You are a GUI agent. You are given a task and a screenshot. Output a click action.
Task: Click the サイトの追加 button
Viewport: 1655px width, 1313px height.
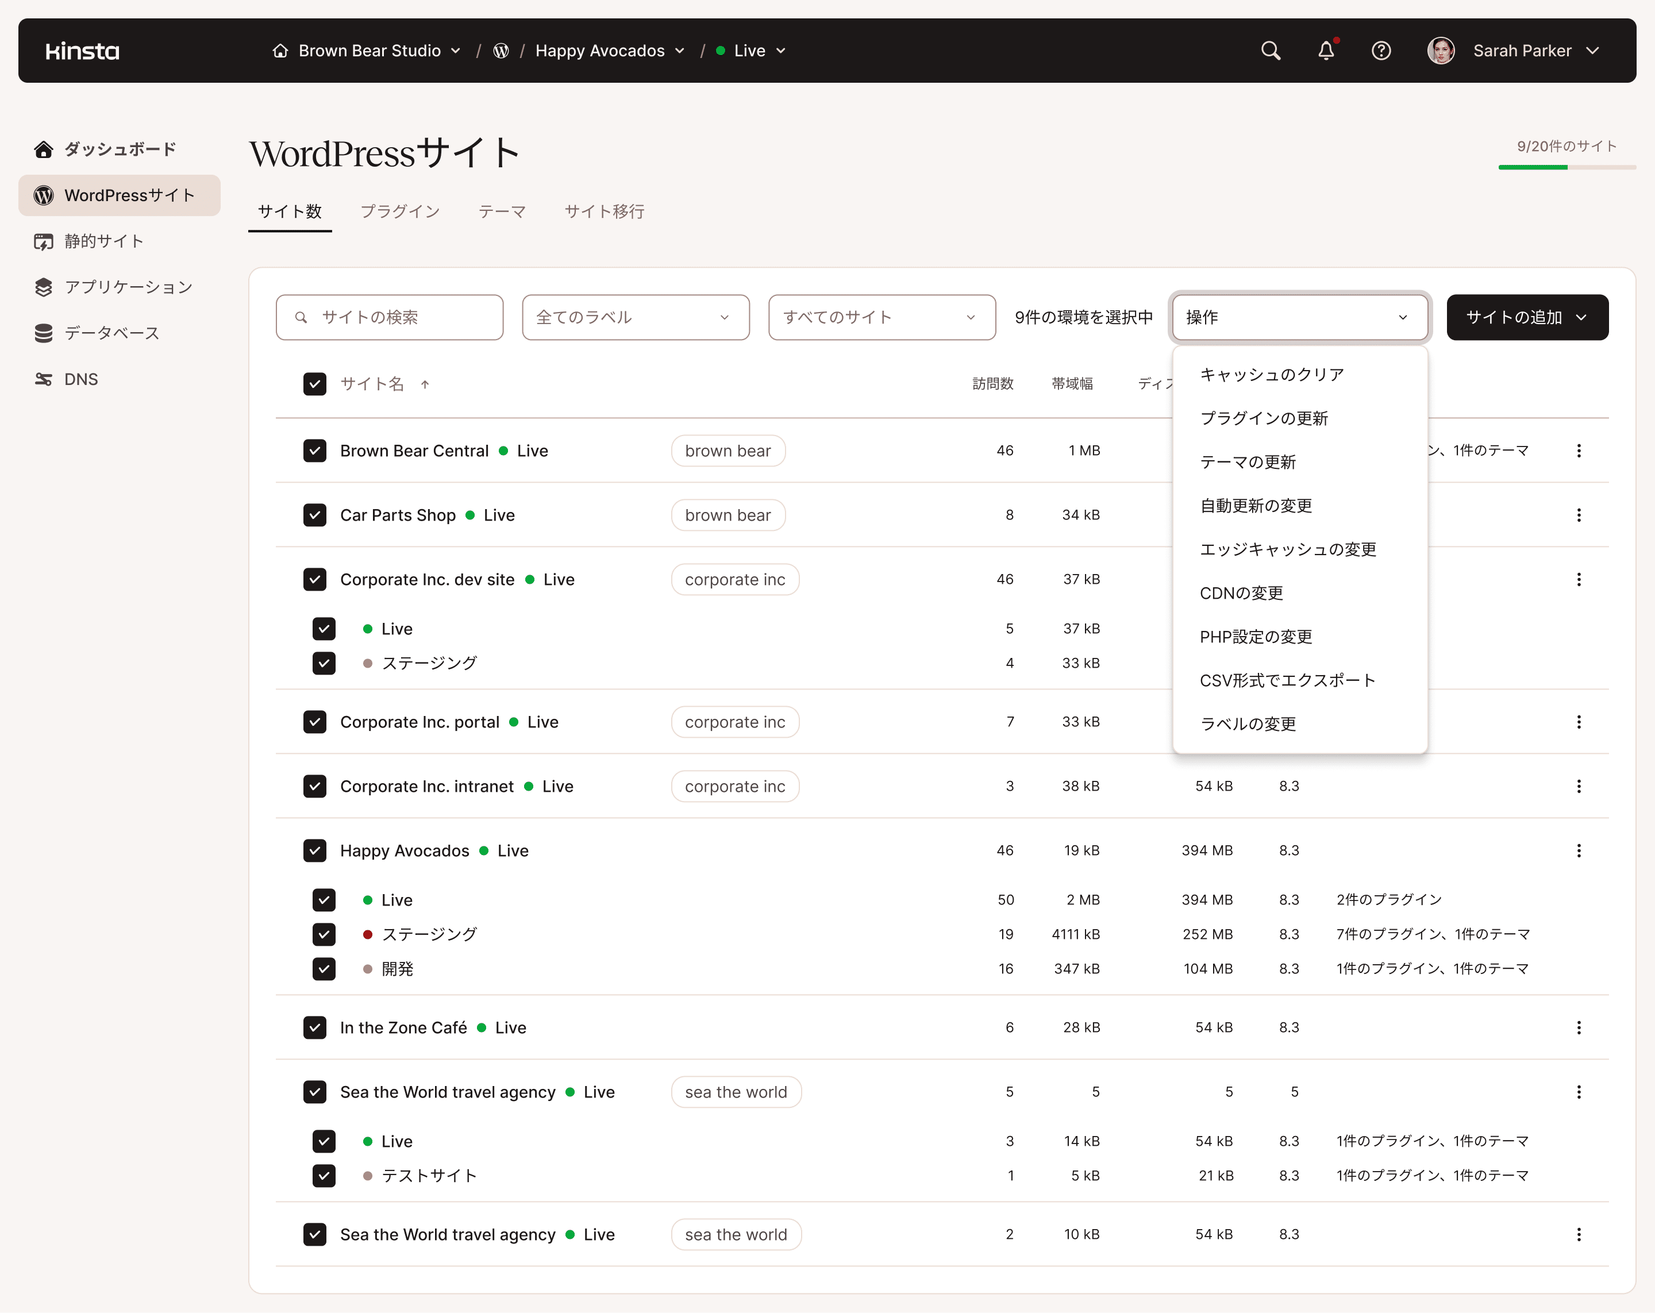pos(1527,317)
